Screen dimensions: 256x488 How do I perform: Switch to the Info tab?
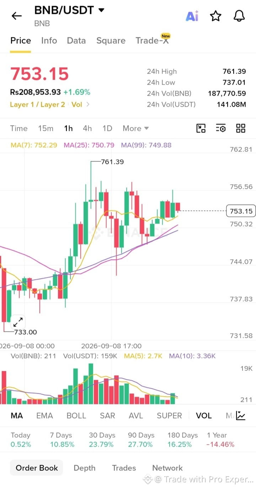[x=49, y=41]
